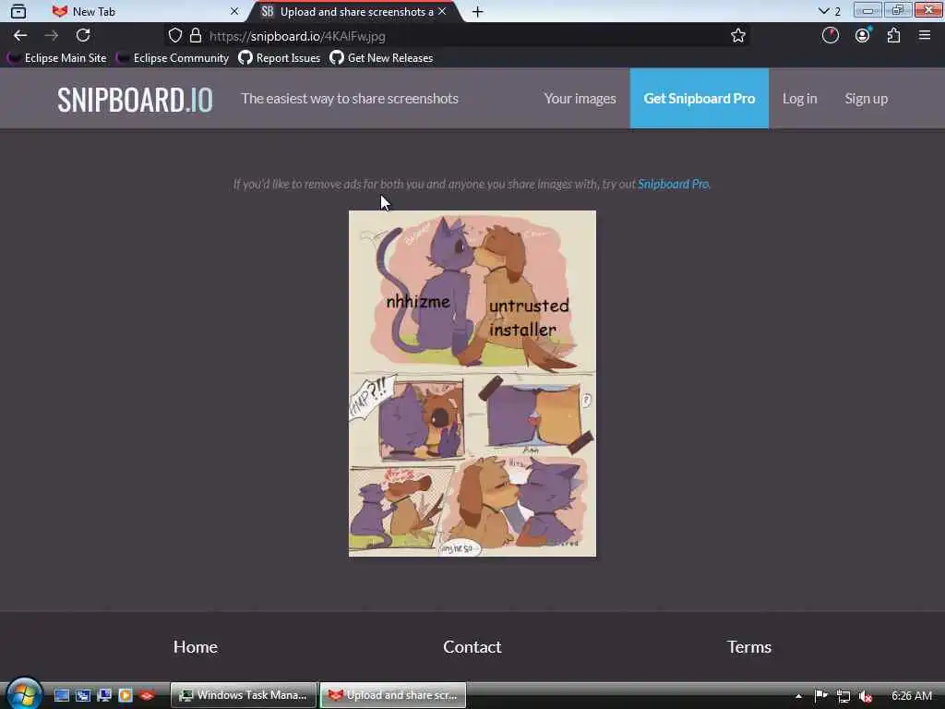Click the SNIPBOARD.IO logo
The width and height of the screenshot is (945, 709).
pyautogui.click(x=135, y=99)
